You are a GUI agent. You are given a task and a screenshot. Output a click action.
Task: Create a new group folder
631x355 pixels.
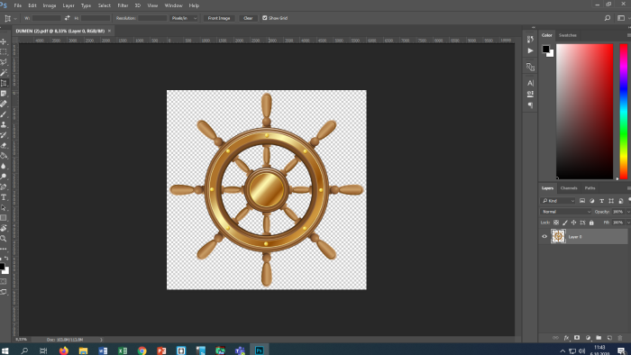click(599, 338)
